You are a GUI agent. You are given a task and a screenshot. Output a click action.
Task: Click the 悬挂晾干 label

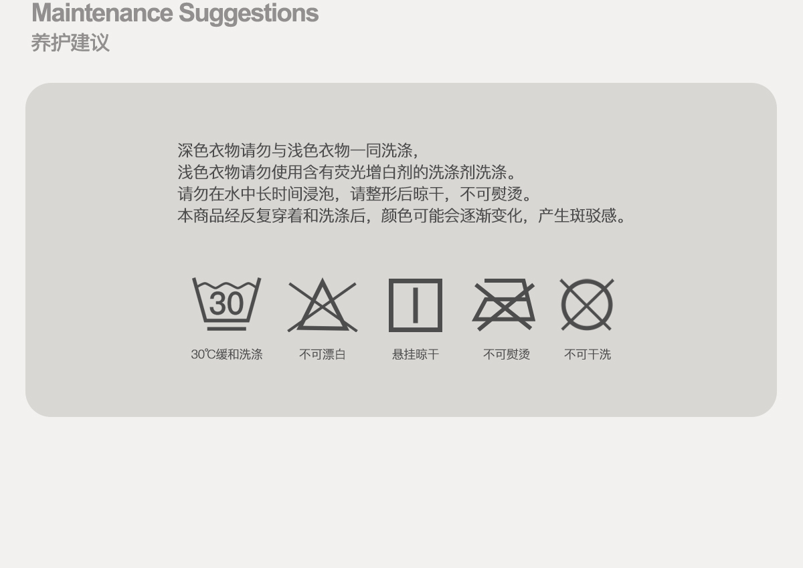pyautogui.click(x=416, y=354)
